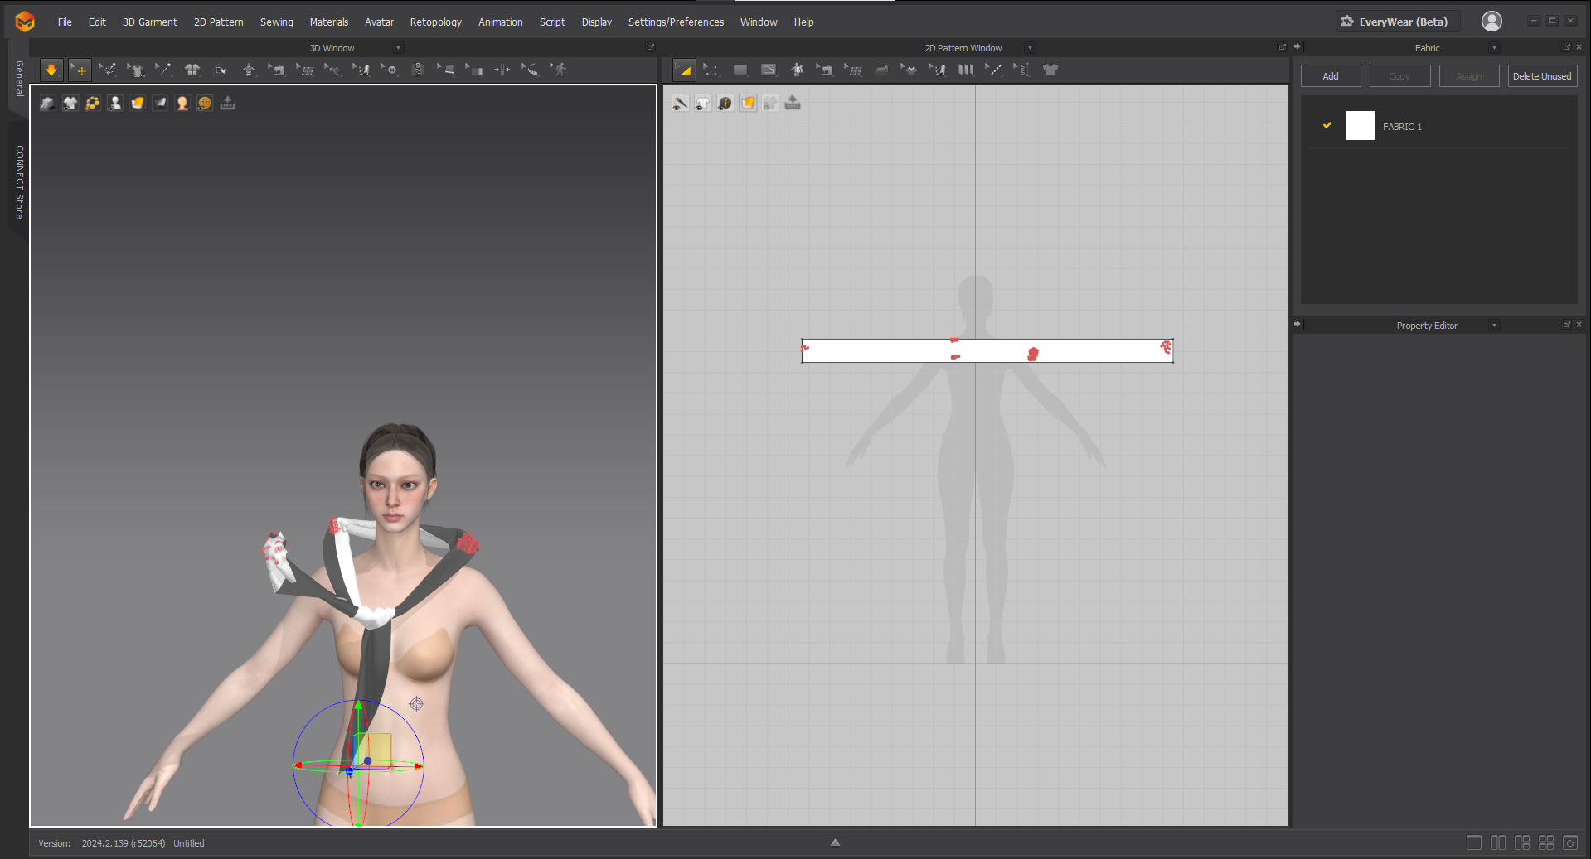Screen dimensions: 1591x859
Task: Expand the CONNECT Store side tab
Action: (19, 182)
